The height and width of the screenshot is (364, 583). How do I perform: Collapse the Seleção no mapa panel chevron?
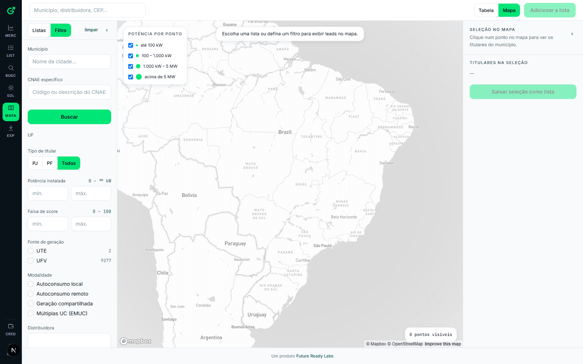572,34
